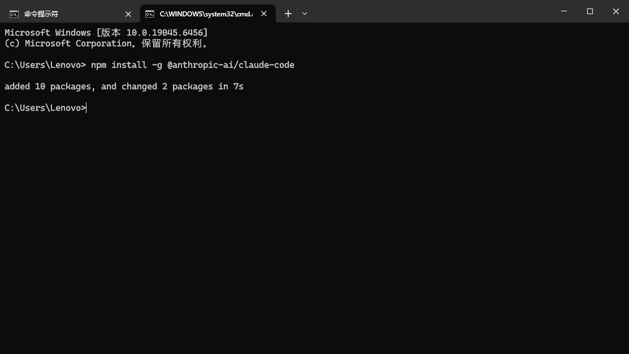Select the C:\WINDOWS\system32\cmd tab title
This screenshot has width=629, height=354.
[206, 14]
